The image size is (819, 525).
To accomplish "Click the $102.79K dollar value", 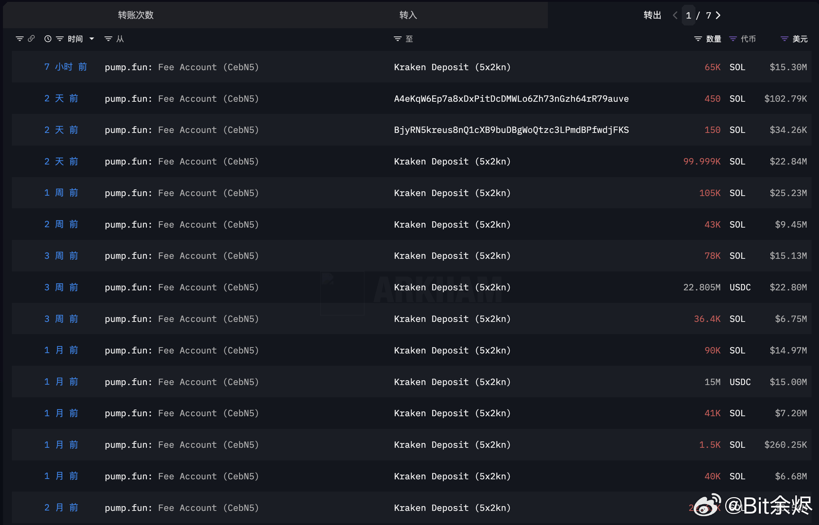I will 786,99.
